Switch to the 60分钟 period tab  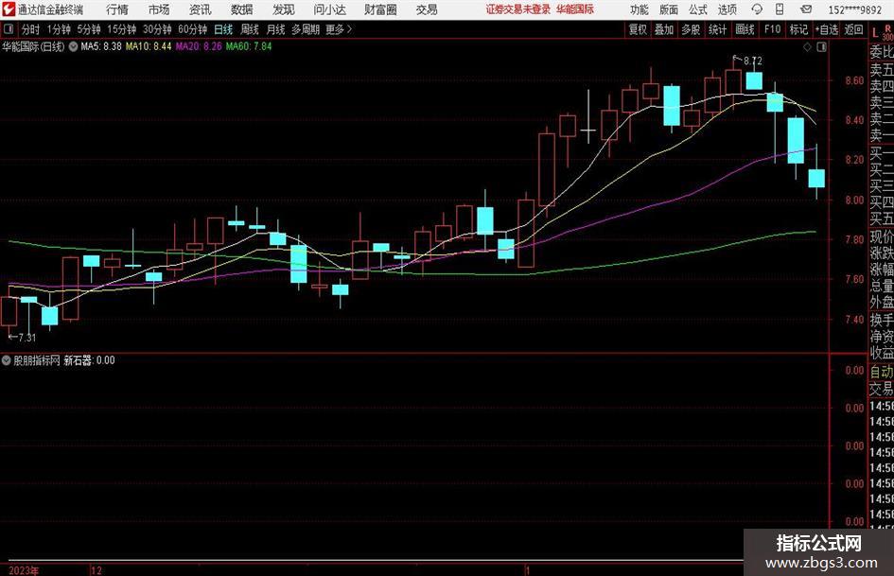pyautogui.click(x=193, y=29)
